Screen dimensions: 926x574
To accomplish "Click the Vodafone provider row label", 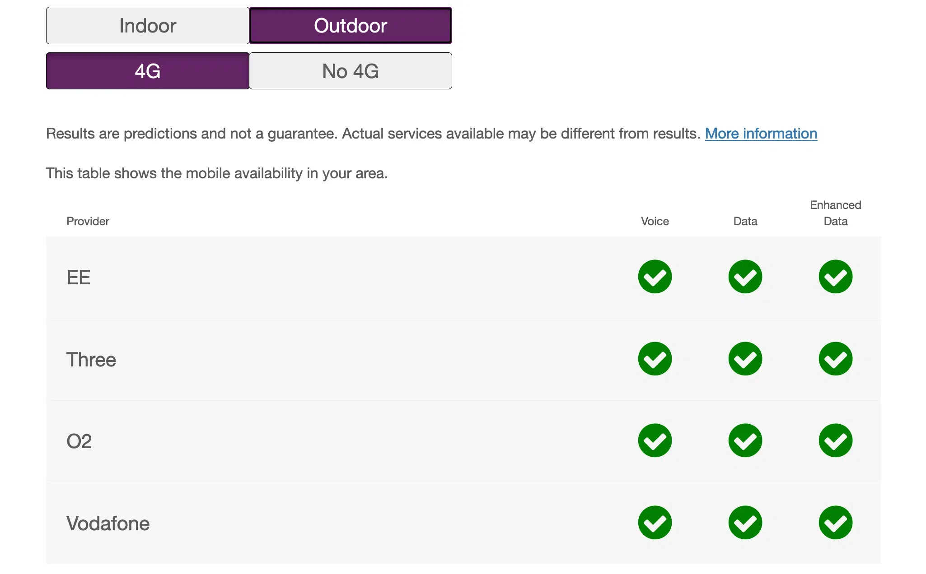I will 108,523.
